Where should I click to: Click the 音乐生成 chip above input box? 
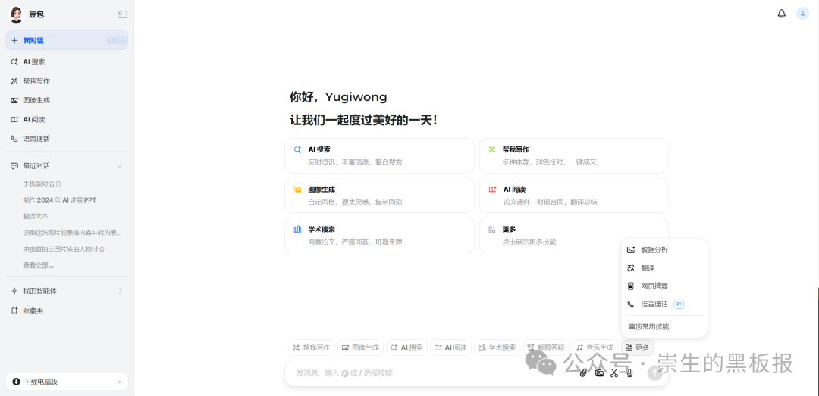(x=595, y=347)
